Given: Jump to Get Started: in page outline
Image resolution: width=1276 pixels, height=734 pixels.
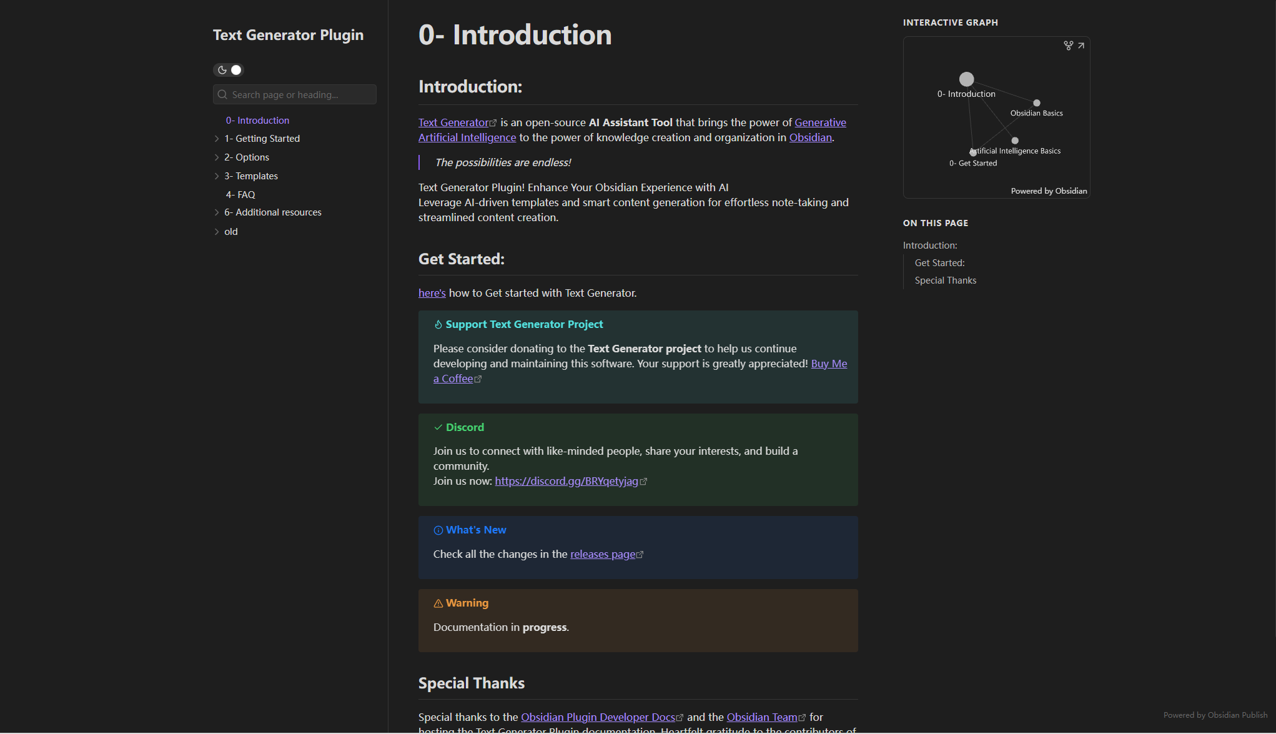Looking at the screenshot, I should point(939,263).
